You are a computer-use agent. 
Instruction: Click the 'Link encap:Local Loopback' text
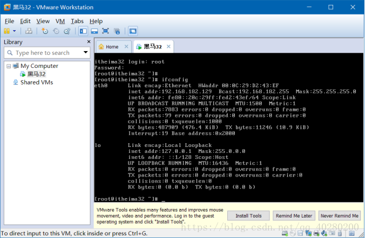(x=170, y=145)
